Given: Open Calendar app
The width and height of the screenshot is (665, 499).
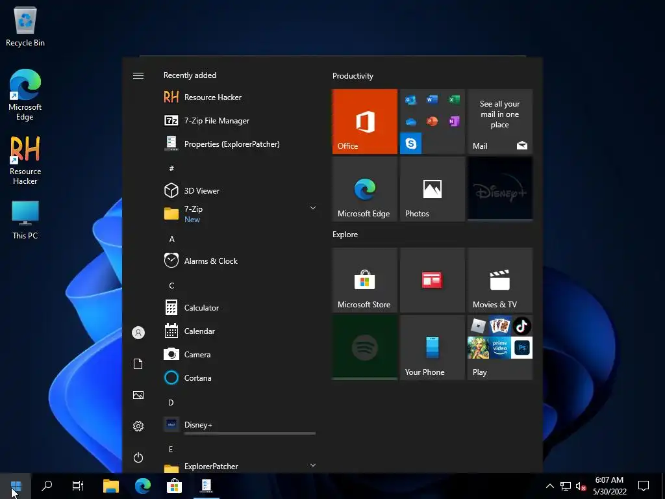Looking at the screenshot, I should [239, 331].
